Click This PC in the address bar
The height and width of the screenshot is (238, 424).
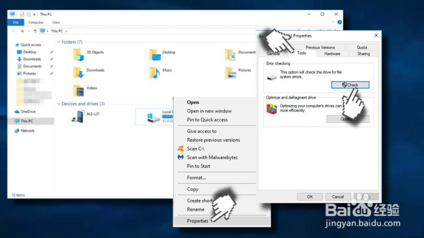pyautogui.click(x=57, y=31)
